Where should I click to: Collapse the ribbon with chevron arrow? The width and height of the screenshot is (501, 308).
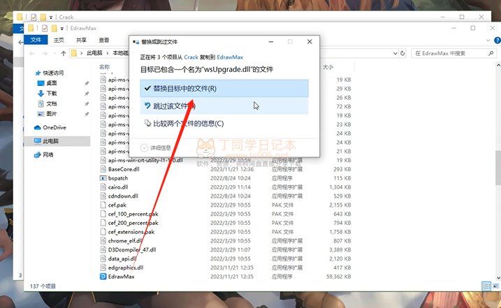pyautogui.click(x=488, y=41)
